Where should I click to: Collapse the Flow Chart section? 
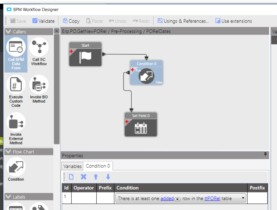point(8,151)
